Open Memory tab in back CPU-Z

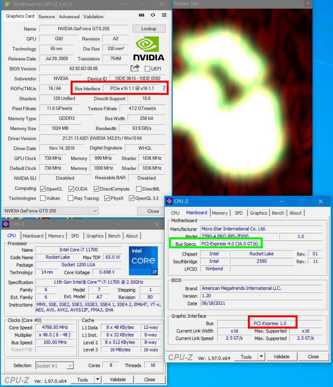(56, 236)
